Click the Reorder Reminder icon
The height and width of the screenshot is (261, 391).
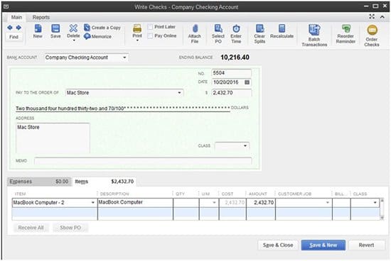[x=346, y=28]
